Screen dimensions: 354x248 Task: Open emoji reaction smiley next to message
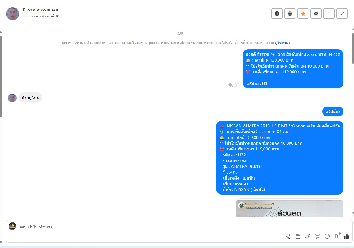click(237, 85)
